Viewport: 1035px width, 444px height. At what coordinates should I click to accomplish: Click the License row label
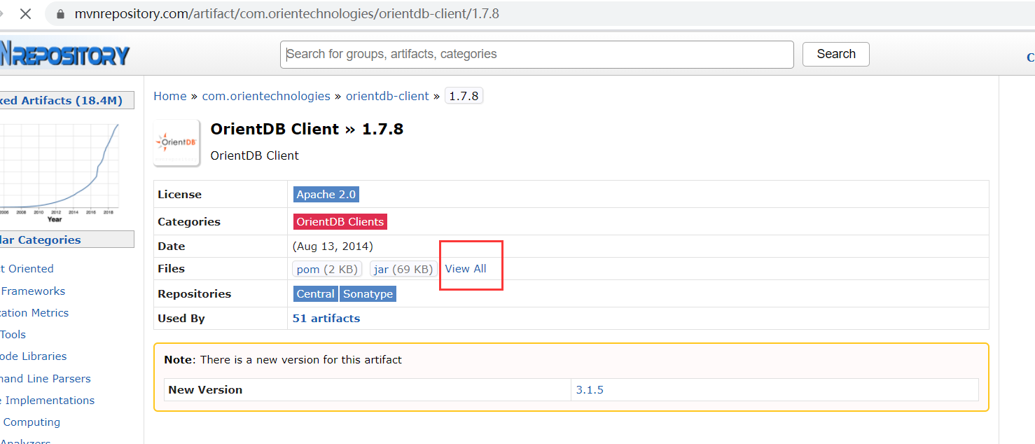pyautogui.click(x=179, y=195)
